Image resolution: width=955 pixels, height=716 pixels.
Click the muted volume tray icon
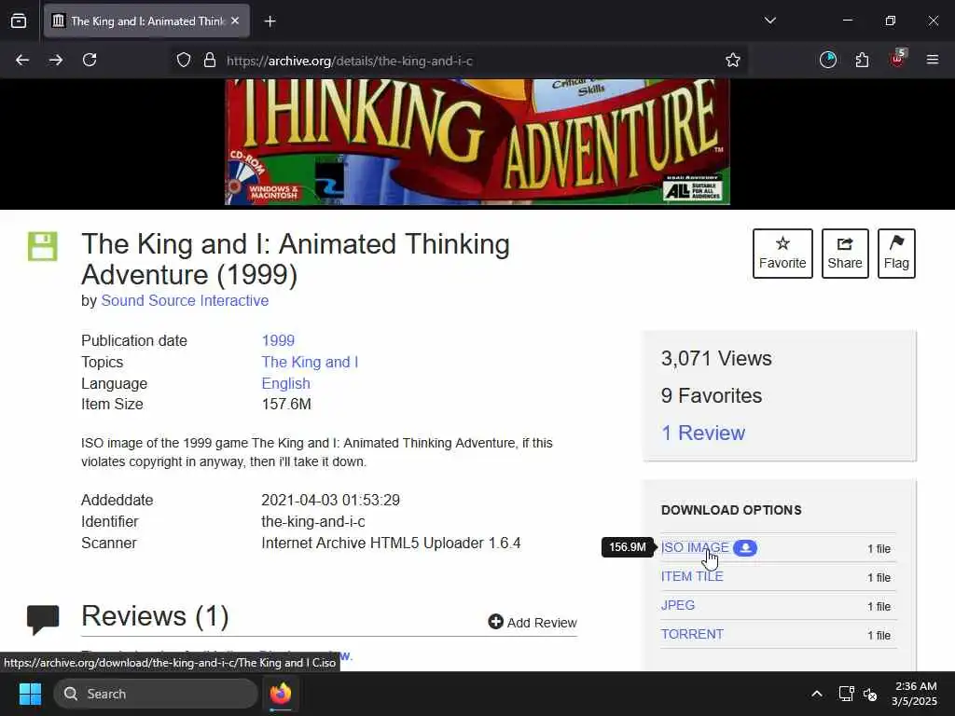pos(870,694)
